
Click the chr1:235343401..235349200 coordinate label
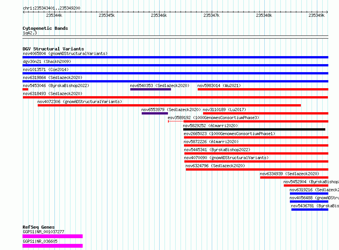pyautogui.click(x=51, y=8)
